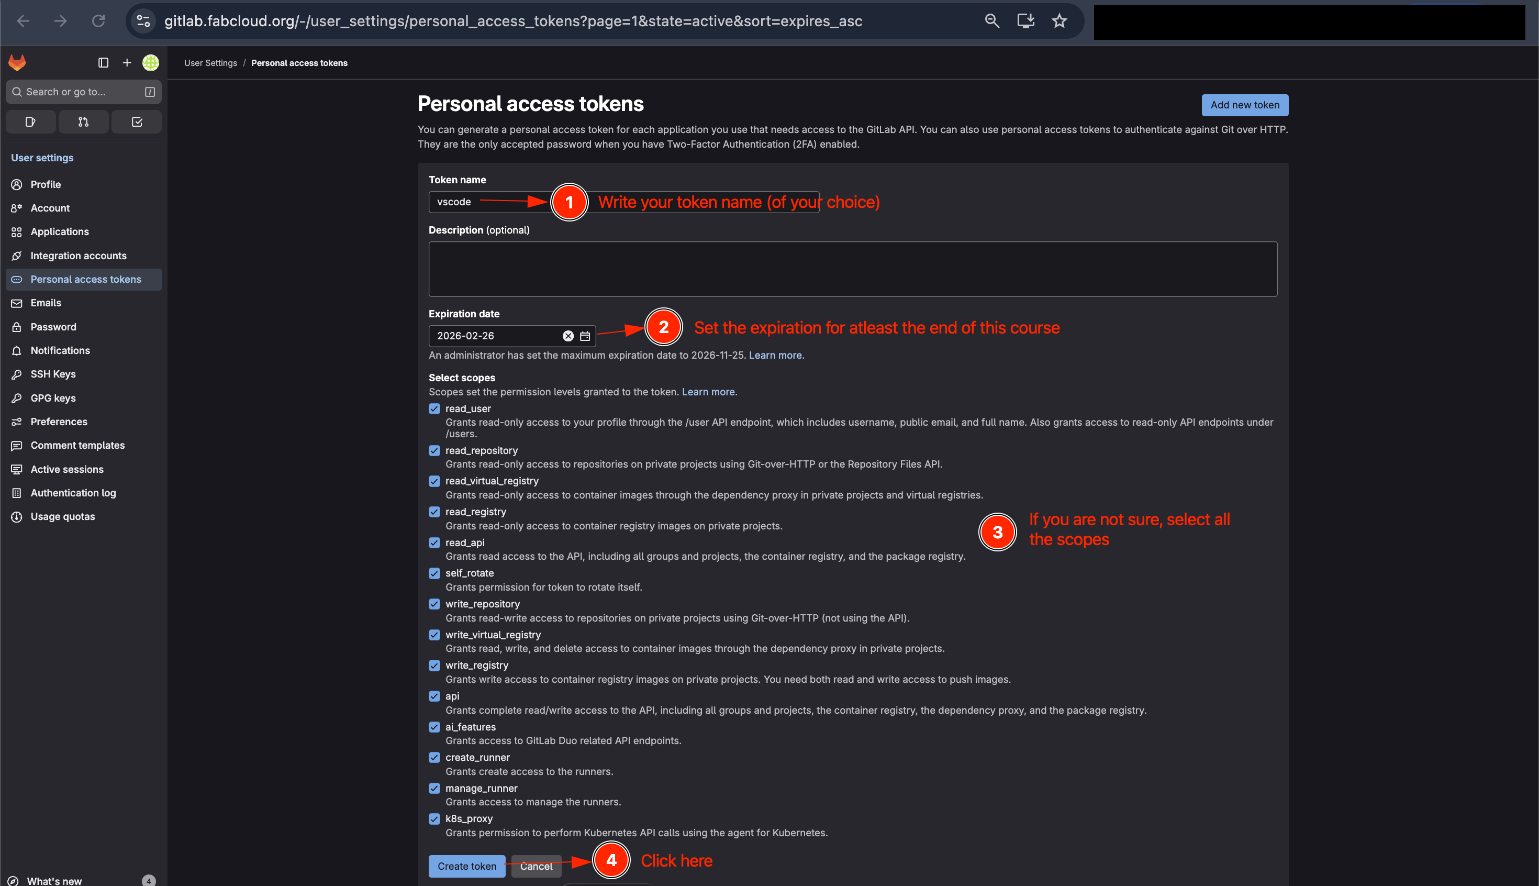Open the create new item plus icon
Image resolution: width=1539 pixels, height=886 pixels.
(127, 62)
